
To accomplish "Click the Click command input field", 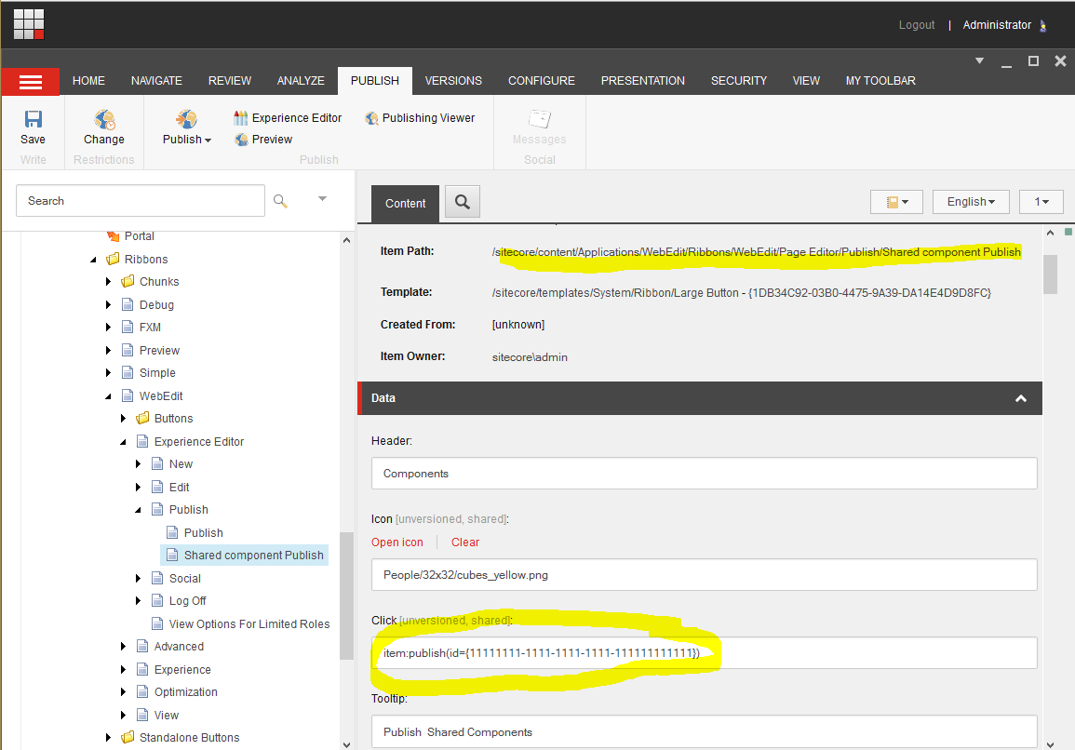I will click(x=704, y=653).
